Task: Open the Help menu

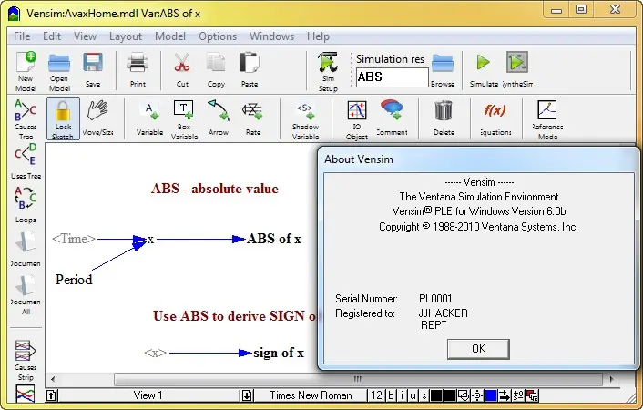Action: point(318,36)
